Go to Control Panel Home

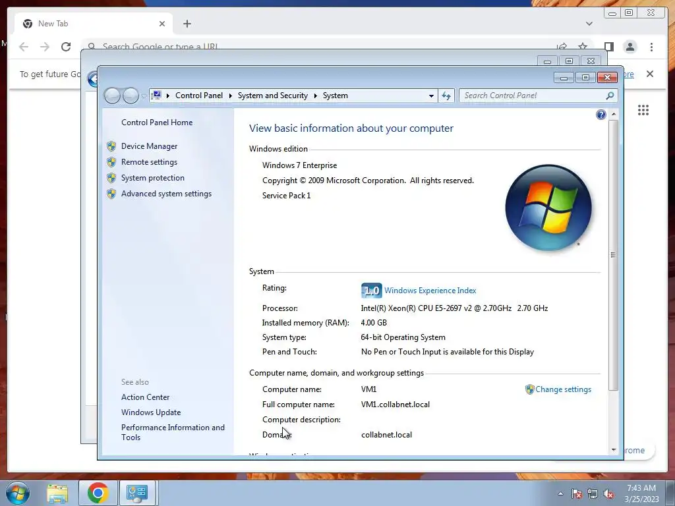pos(157,123)
